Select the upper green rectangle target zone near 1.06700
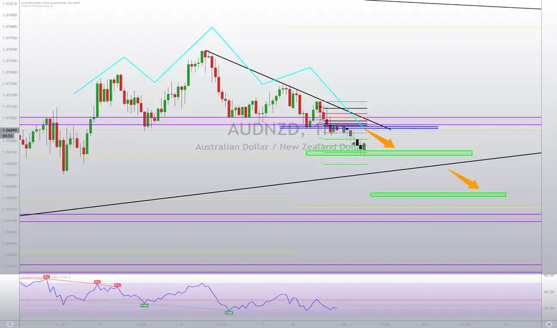The image size is (557, 328). (389, 153)
